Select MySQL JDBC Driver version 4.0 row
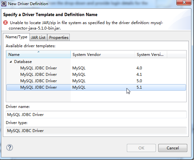 pyautogui.click(x=96, y=68)
